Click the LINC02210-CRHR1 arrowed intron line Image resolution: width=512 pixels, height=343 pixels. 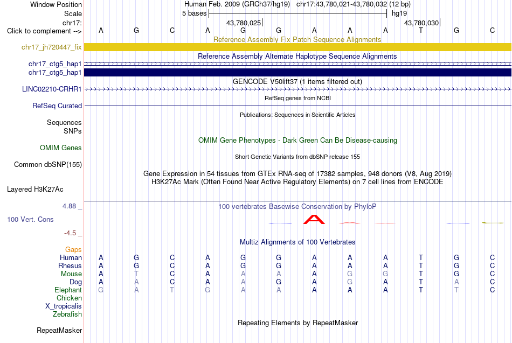tap(298, 89)
